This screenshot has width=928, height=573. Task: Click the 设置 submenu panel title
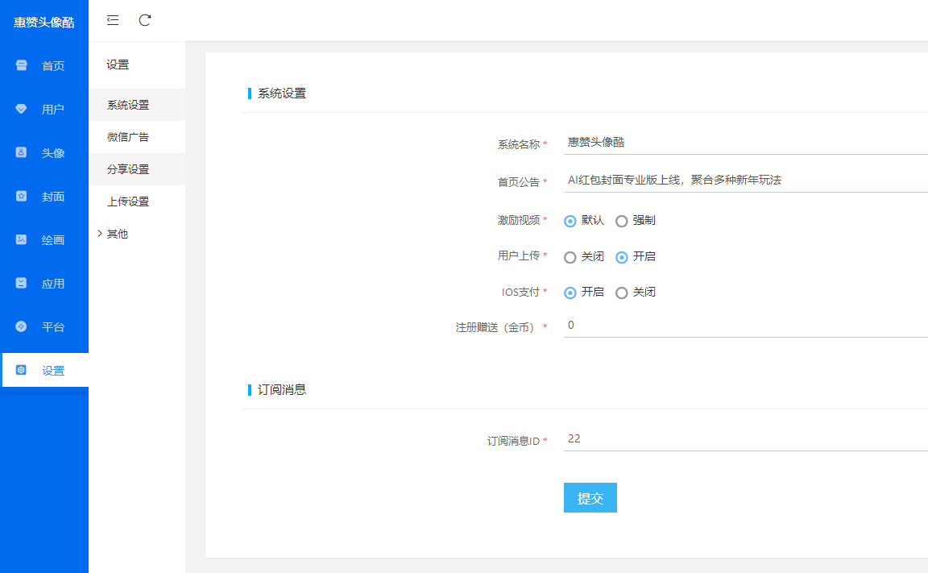point(118,64)
